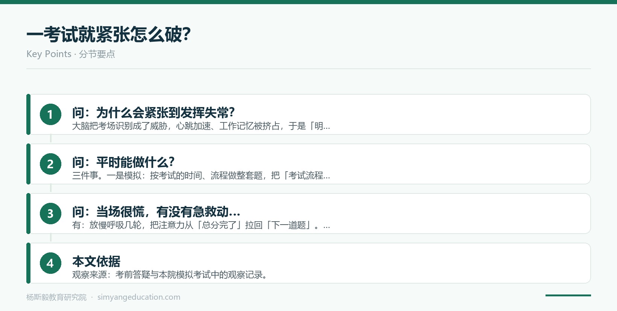
Task: Click the text starting 大脑把考场识别成了威胁
Action: [x=201, y=126]
